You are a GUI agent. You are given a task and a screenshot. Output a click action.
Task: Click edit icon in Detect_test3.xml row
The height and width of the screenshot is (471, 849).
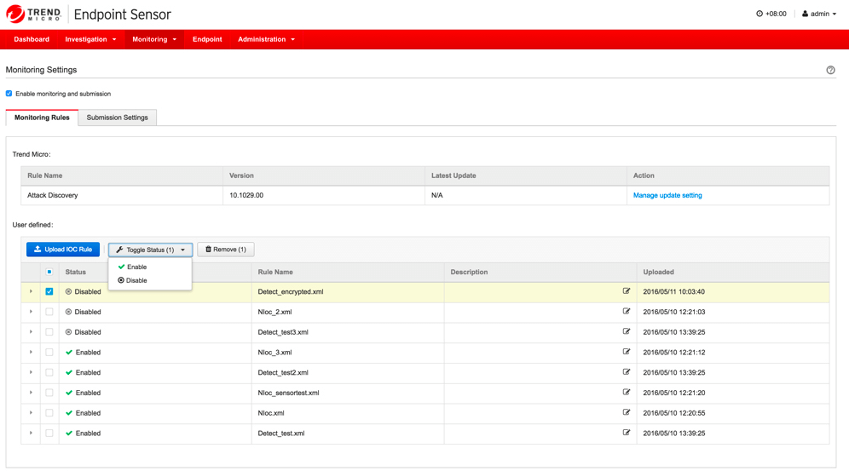point(627,332)
